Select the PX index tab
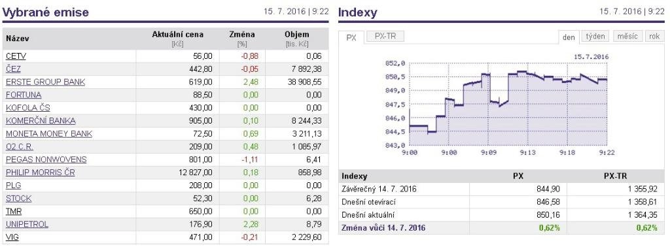Image resolution: width=670 pixels, height=247 pixels. point(351,37)
